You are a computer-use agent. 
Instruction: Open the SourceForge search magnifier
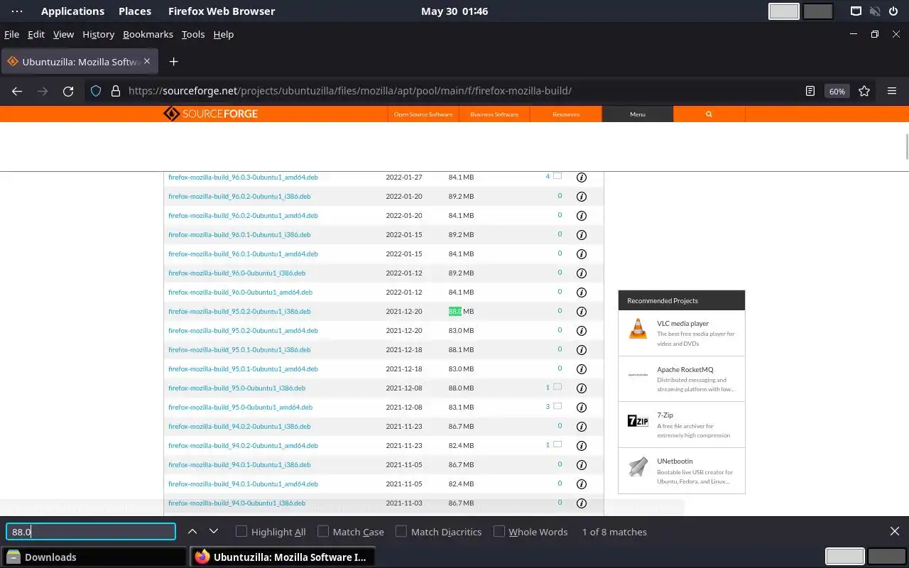tap(709, 114)
